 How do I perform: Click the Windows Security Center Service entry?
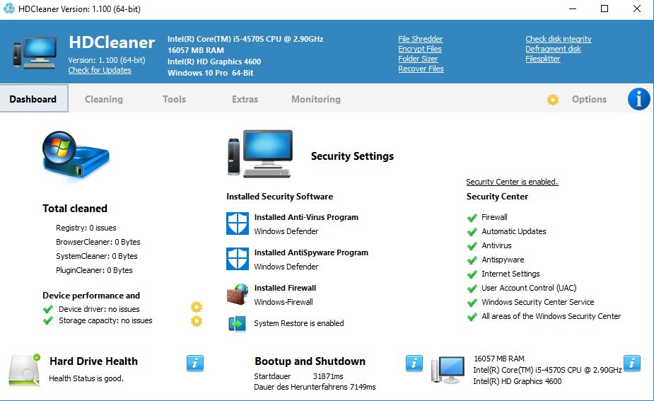pos(537,302)
